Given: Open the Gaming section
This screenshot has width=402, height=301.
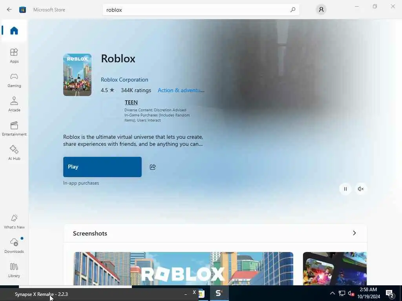Looking at the screenshot, I should [14, 80].
